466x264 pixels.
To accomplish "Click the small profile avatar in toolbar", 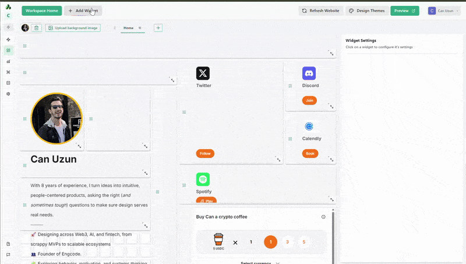I will pos(25,27).
